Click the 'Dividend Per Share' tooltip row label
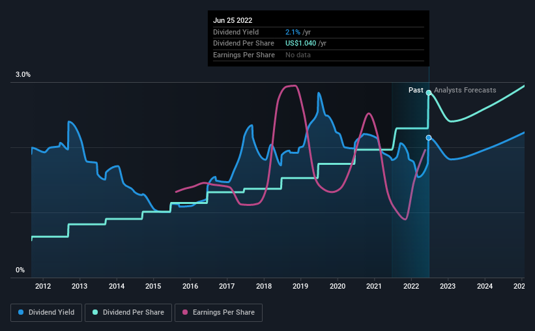The width and height of the screenshot is (535, 331). coord(244,44)
